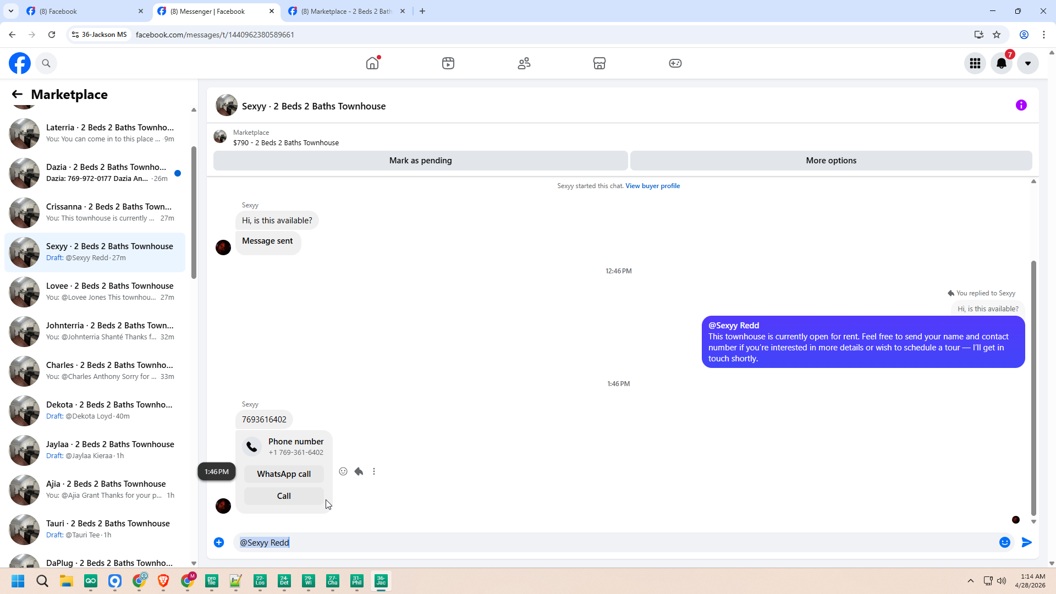The height and width of the screenshot is (594, 1056).
Task: Open the Lovee conversation
Action: (x=95, y=291)
